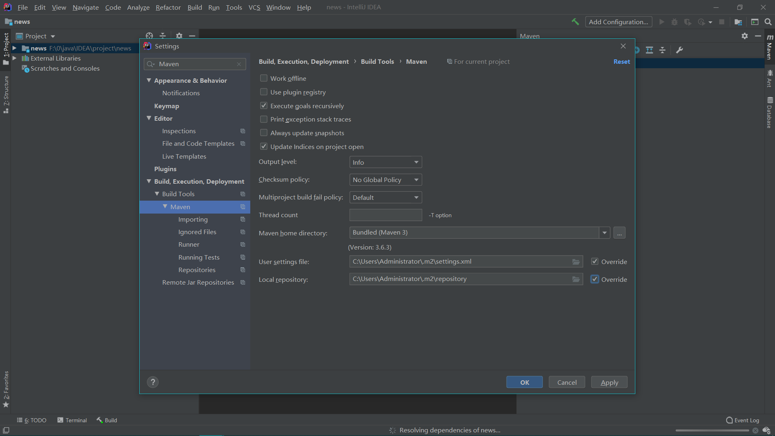Click Collapse All in Maven toolbar

click(662, 50)
